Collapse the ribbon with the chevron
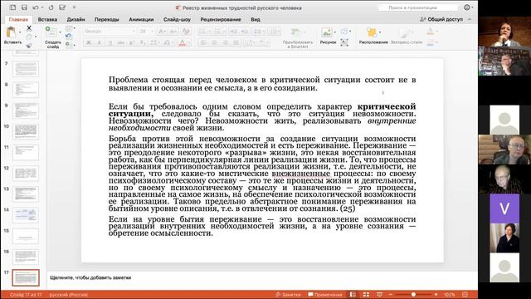The height and width of the screenshot is (299, 531). [x=470, y=19]
